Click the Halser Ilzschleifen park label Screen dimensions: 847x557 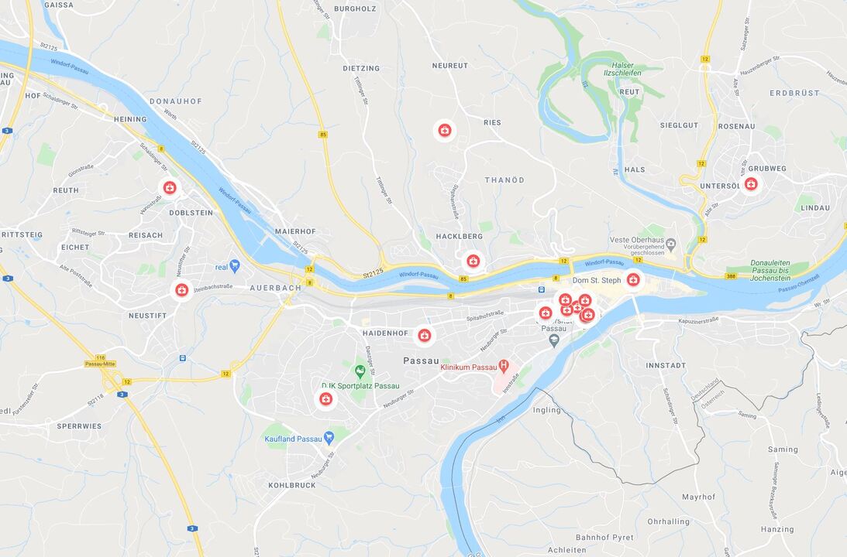(x=623, y=69)
